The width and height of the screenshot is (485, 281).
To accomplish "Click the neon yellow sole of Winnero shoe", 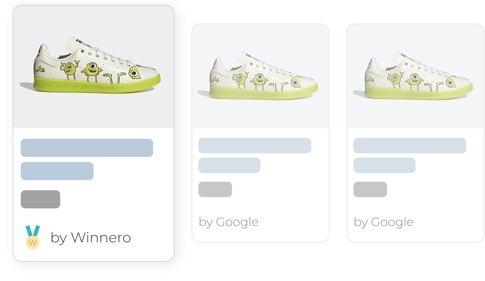I will [97, 86].
